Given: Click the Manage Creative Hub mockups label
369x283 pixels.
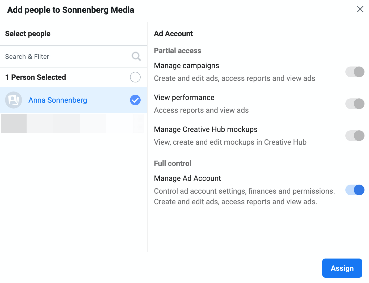Looking at the screenshot, I should [206, 129].
